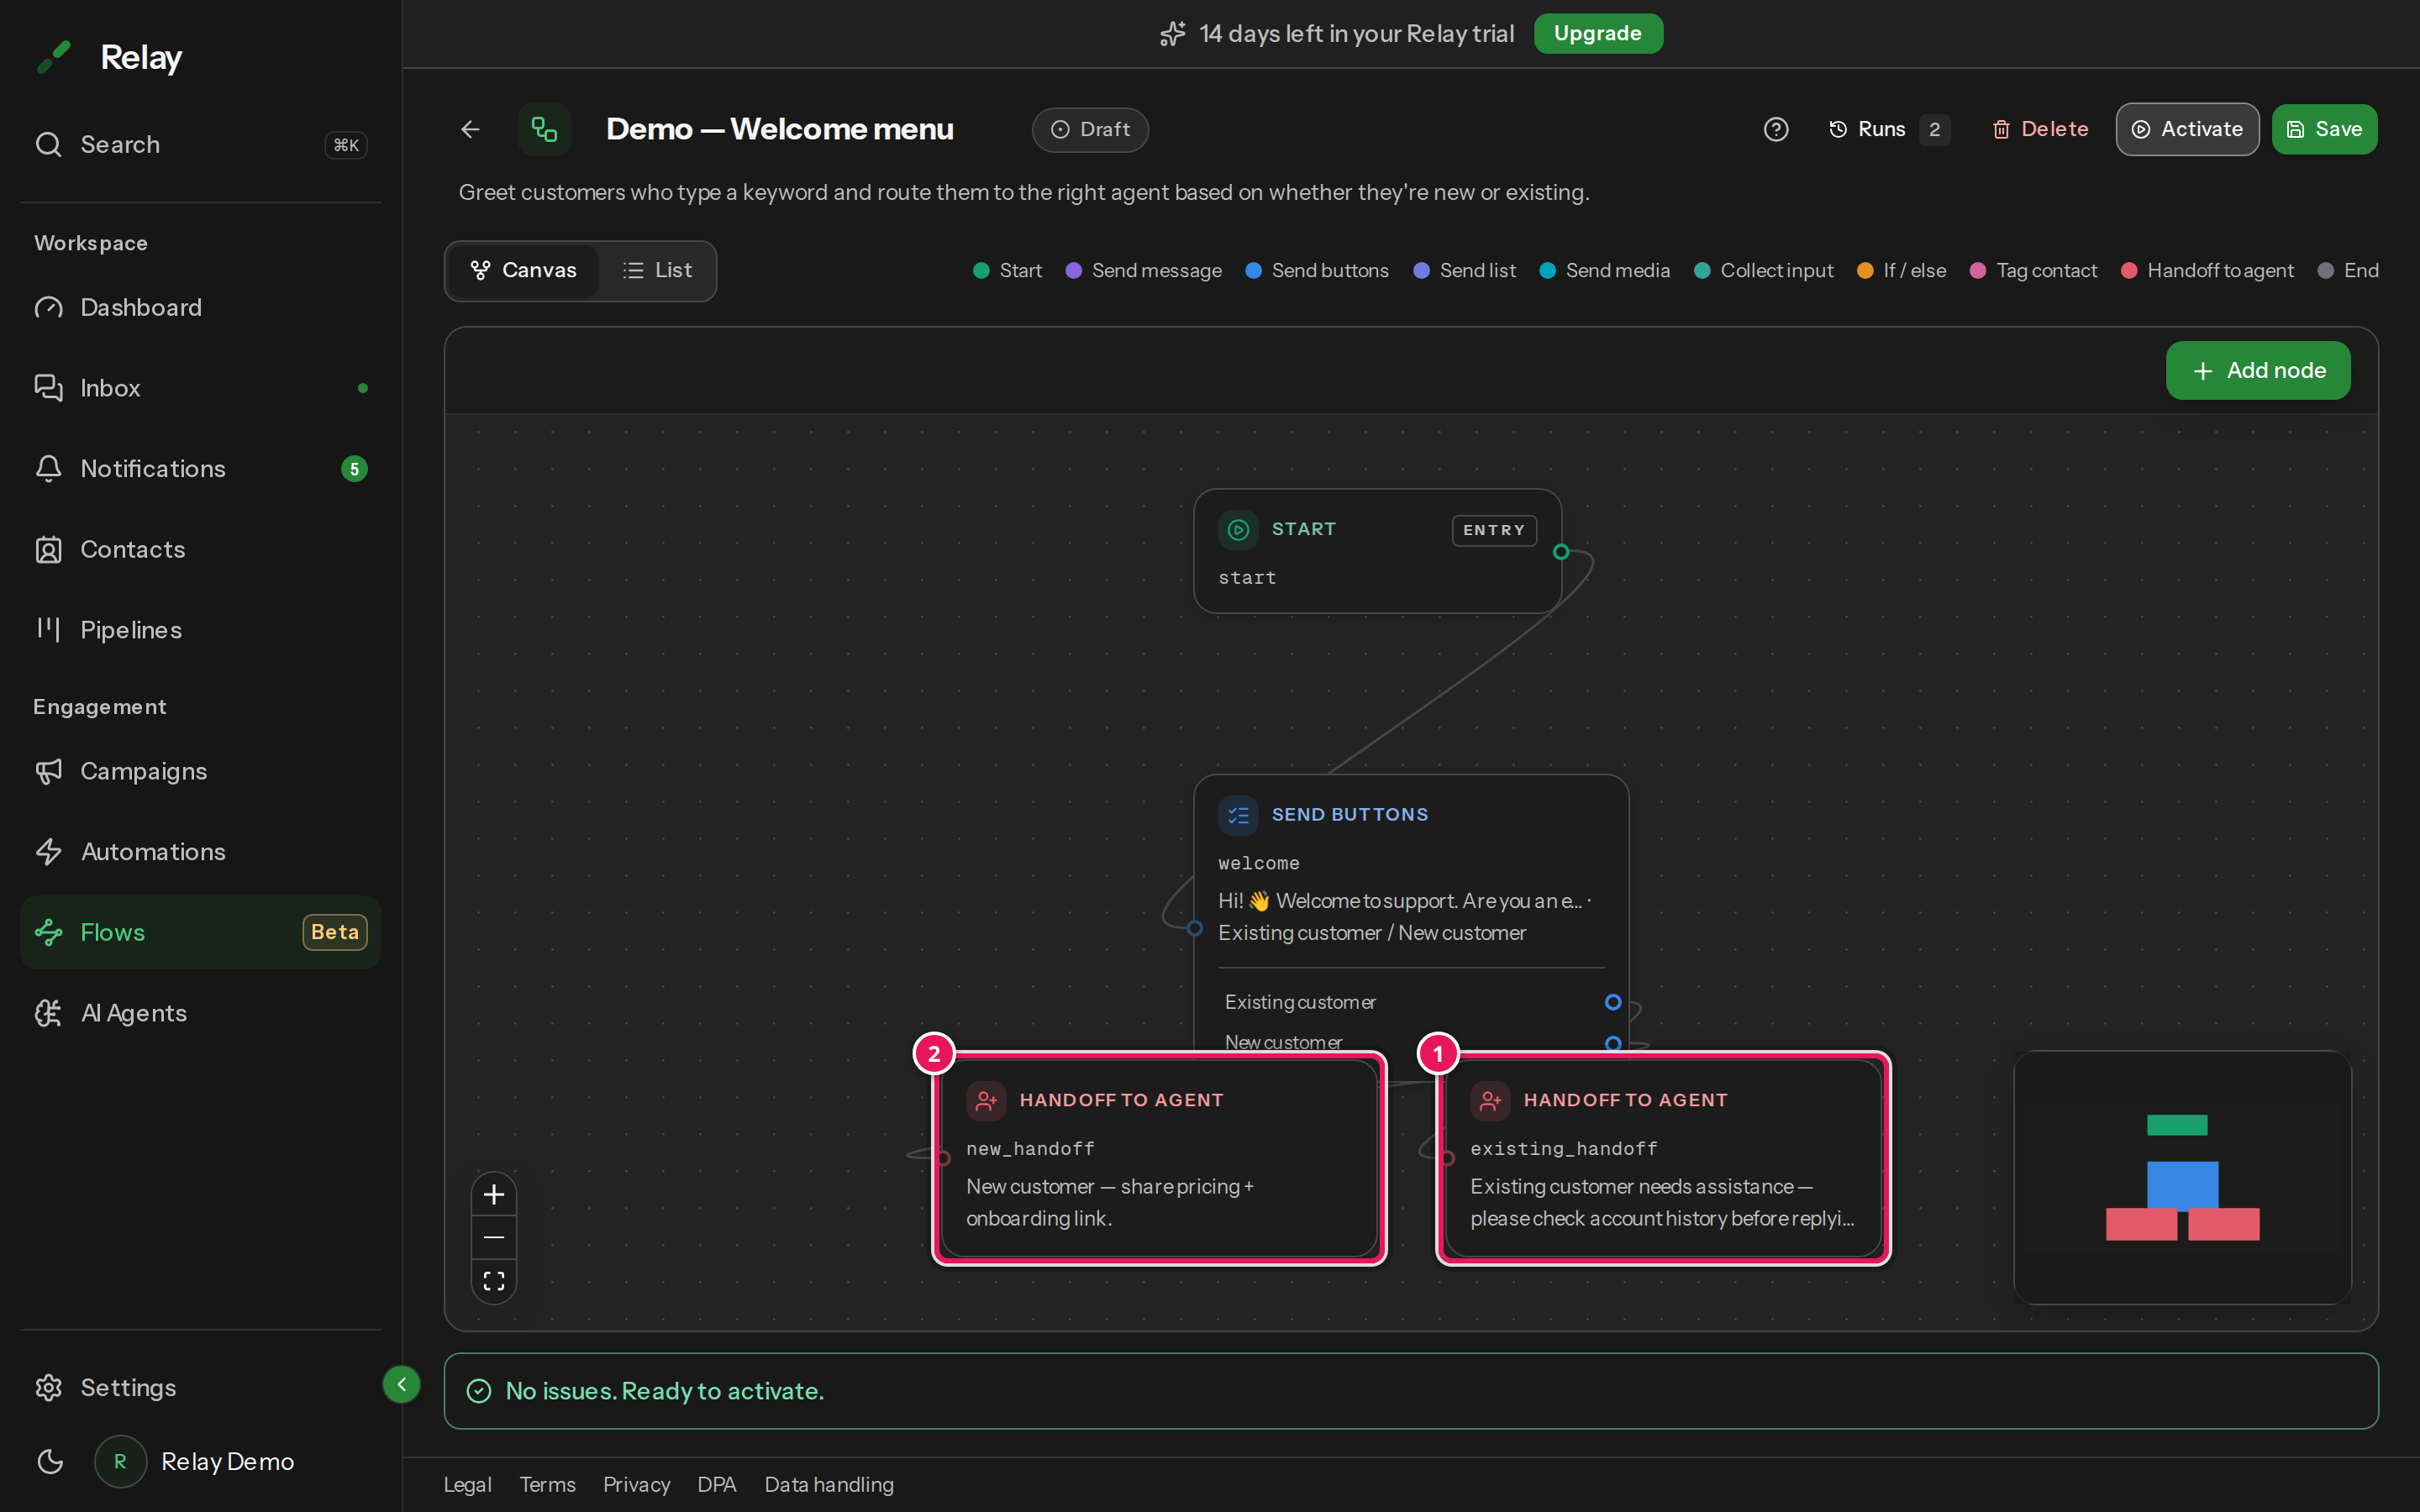Click the Upgrade button in the trial banner

[1597, 33]
